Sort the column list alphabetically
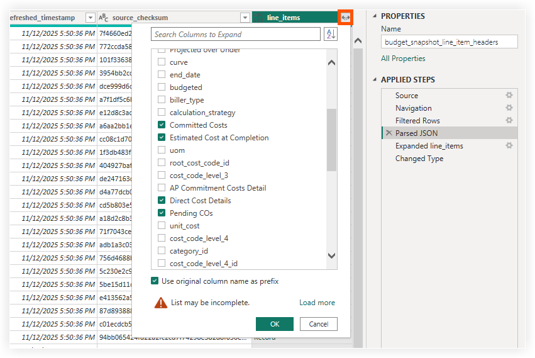The width and height of the screenshot is (535, 358). (331, 34)
